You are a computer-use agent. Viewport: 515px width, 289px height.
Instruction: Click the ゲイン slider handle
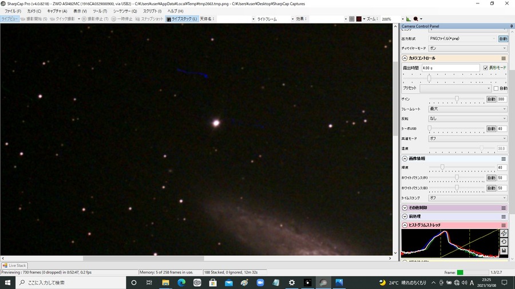(457, 99)
